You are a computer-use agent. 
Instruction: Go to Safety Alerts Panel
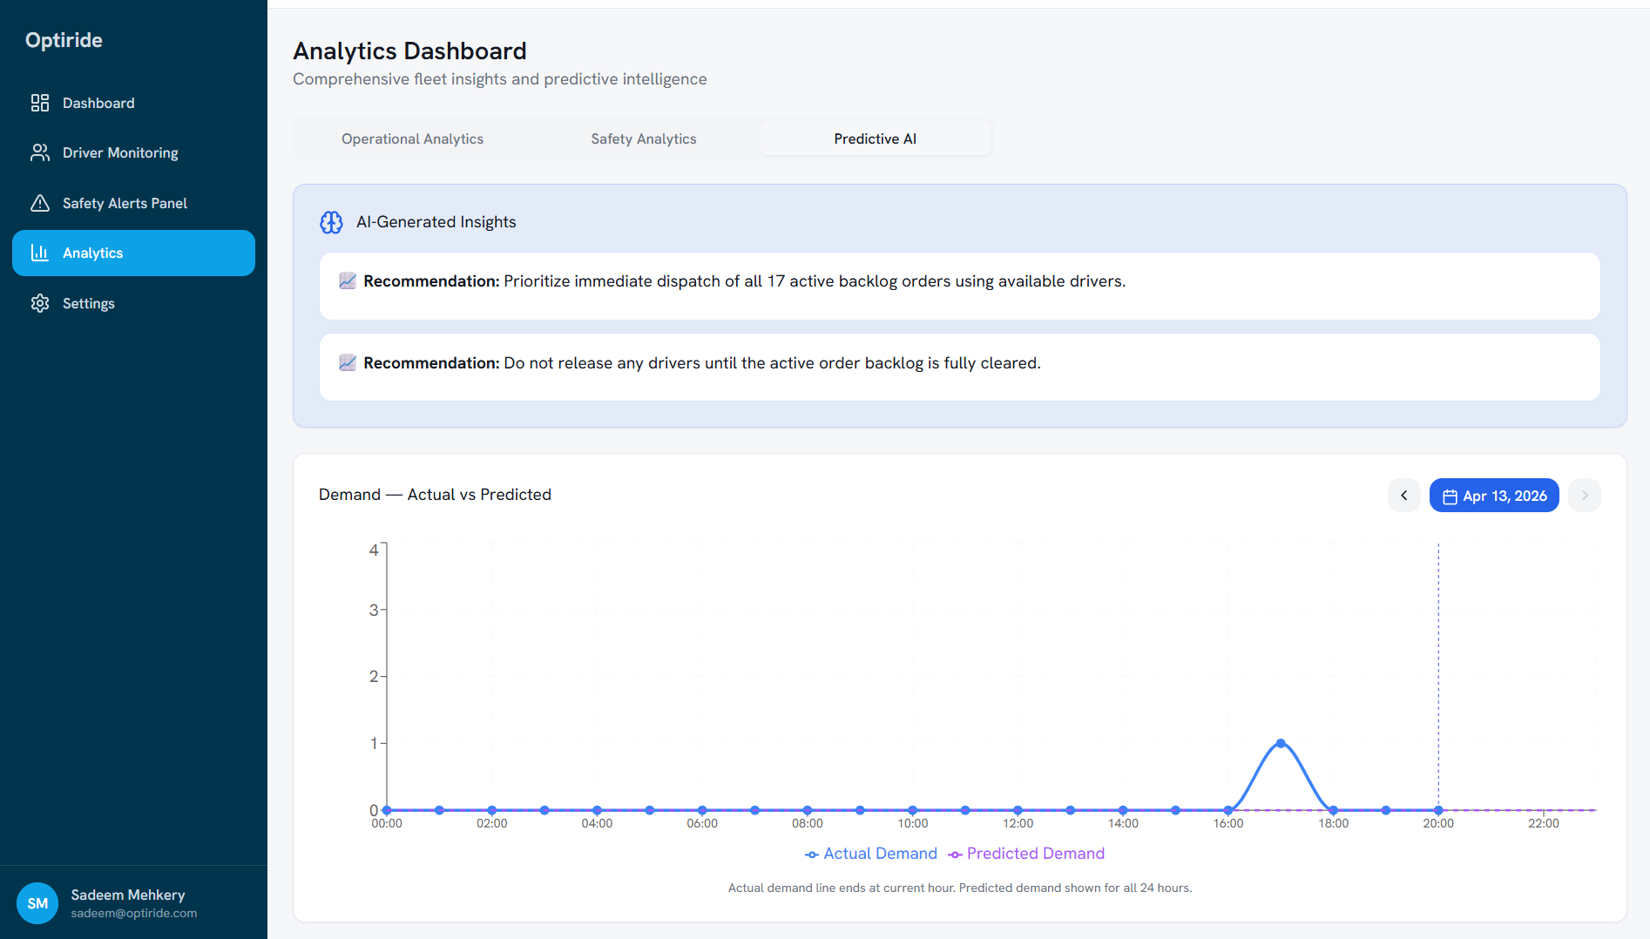pos(133,203)
